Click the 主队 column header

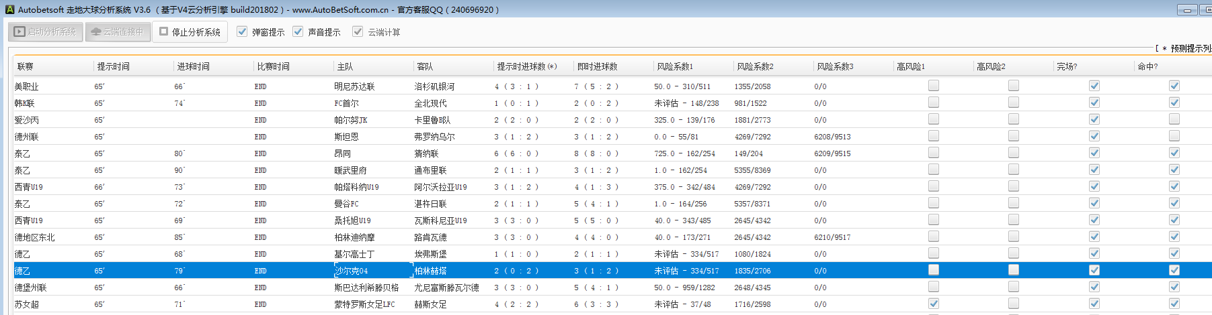point(345,66)
